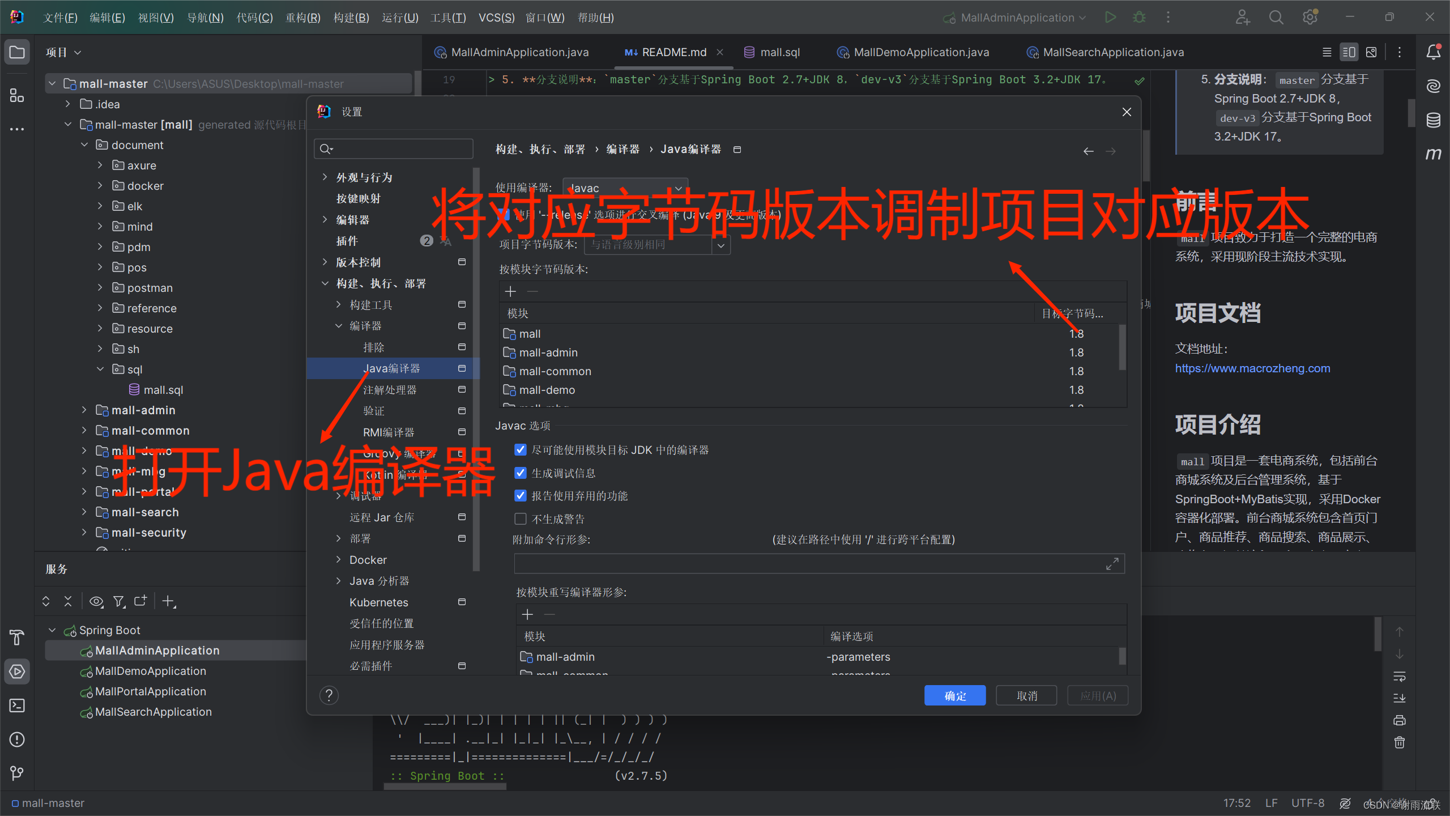Run MallAdminApplication with the green play icon
Viewport: 1450px width, 816px height.
coord(1110,18)
